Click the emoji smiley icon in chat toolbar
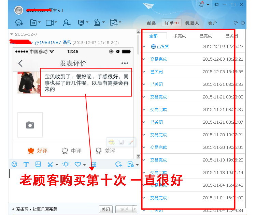256x215 pixels. coord(14,164)
